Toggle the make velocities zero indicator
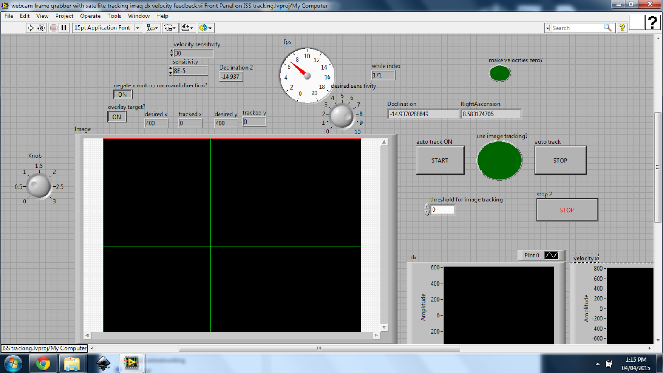 click(500, 73)
